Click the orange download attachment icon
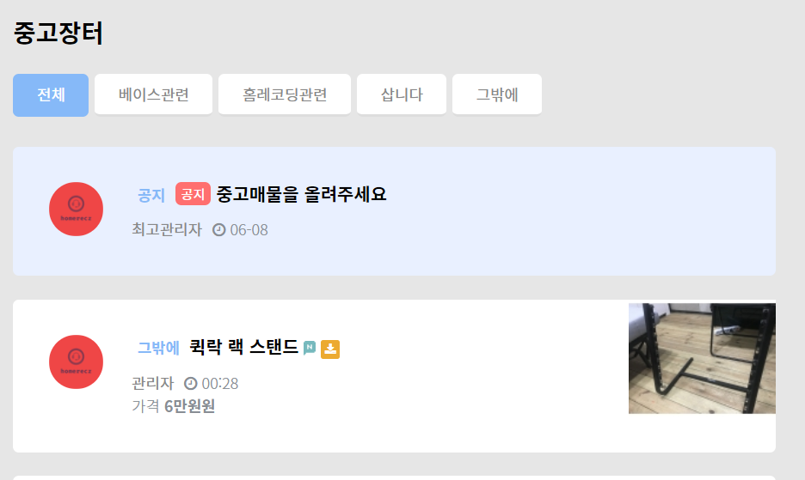Image resolution: width=805 pixels, height=480 pixels. coord(330,349)
